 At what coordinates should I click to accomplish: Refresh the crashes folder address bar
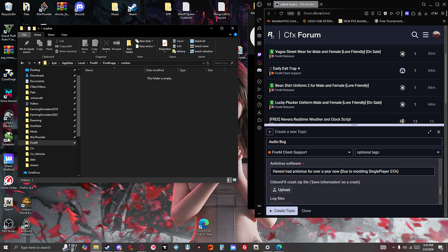click(208, 63)
